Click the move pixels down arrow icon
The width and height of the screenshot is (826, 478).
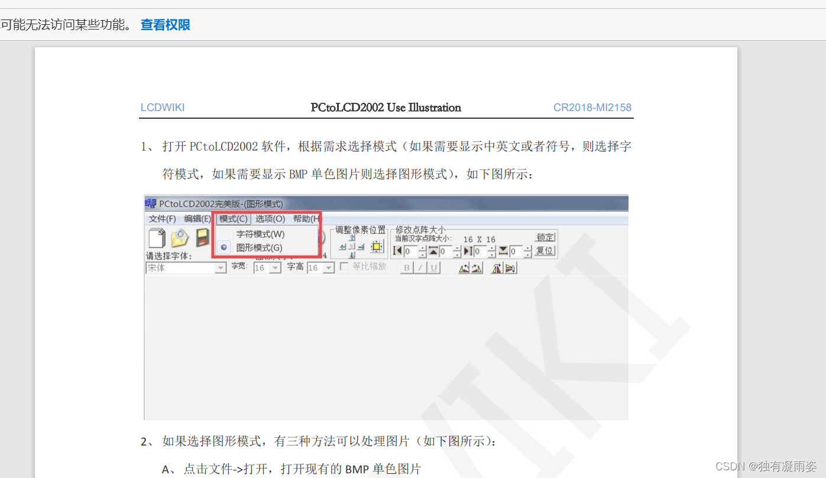[x=352, y=255]
